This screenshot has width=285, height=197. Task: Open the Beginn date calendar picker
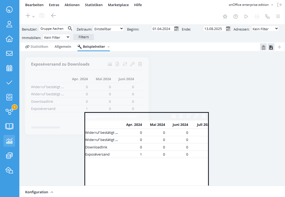click(176, 29)
